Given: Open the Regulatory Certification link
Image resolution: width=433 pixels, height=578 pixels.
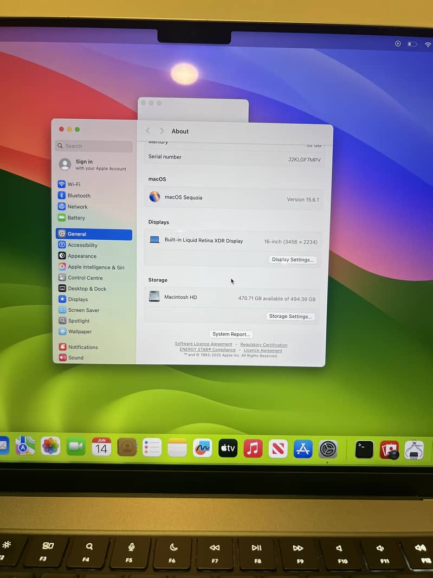Looking at the screenshot, I should pyautogui.click(x=264, y=345).
